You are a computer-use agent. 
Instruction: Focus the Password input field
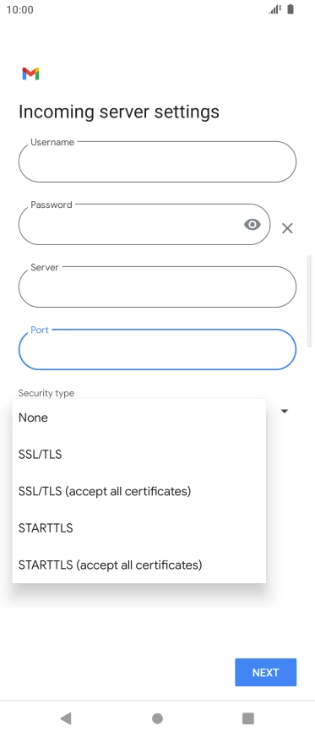pos(144,224)
